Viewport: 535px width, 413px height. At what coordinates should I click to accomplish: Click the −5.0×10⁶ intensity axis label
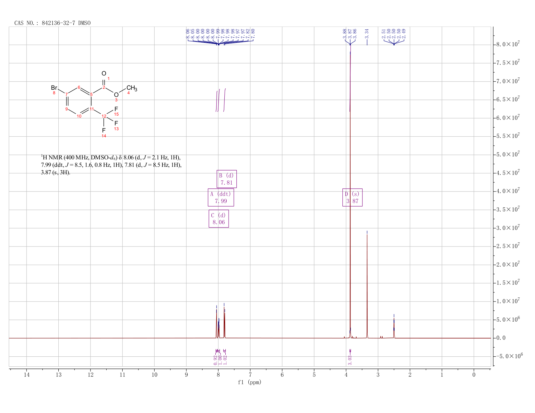[x=509, y=356]
